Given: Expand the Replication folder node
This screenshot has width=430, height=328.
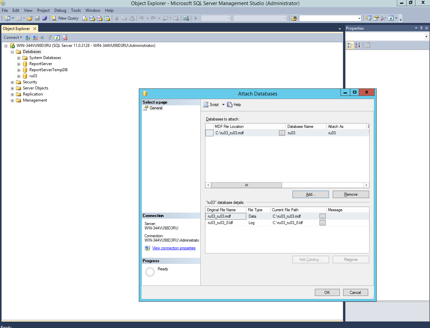Looking at the screenshot, I should pos(12,94).
